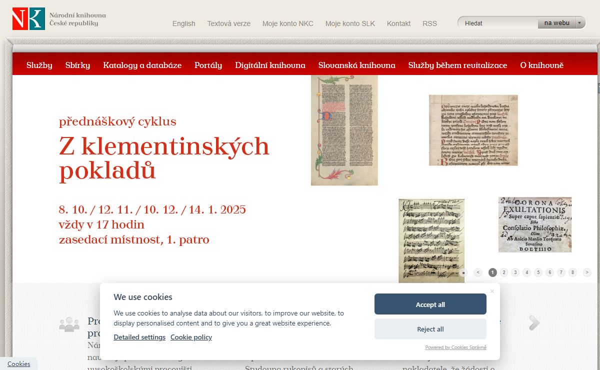This screenshot has height=370, width=600.
Task: Open Slovanská knihovna menu
Action: (x=357, y=65)
